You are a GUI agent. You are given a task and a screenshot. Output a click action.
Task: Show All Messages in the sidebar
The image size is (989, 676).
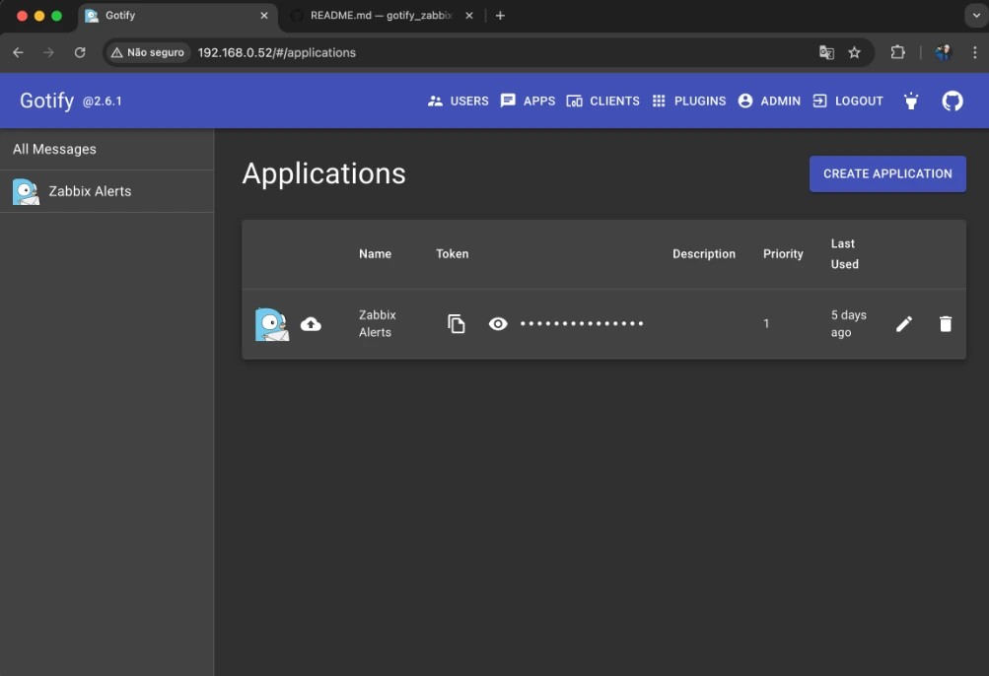point(106,150)
